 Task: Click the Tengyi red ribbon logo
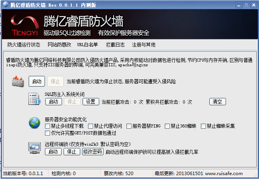[25, 25]
